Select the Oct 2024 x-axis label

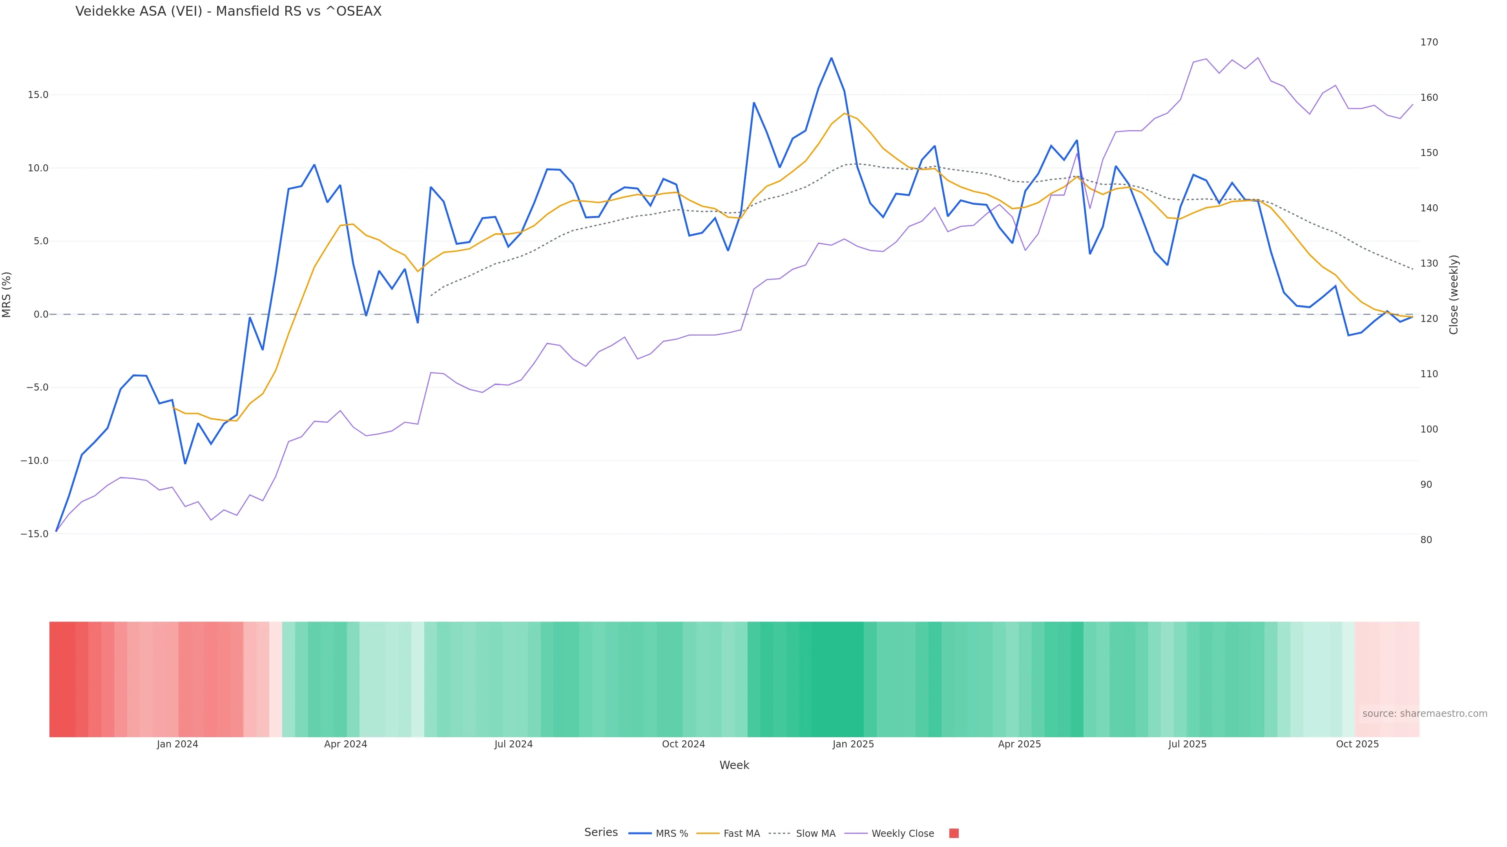tap(683, 744)
